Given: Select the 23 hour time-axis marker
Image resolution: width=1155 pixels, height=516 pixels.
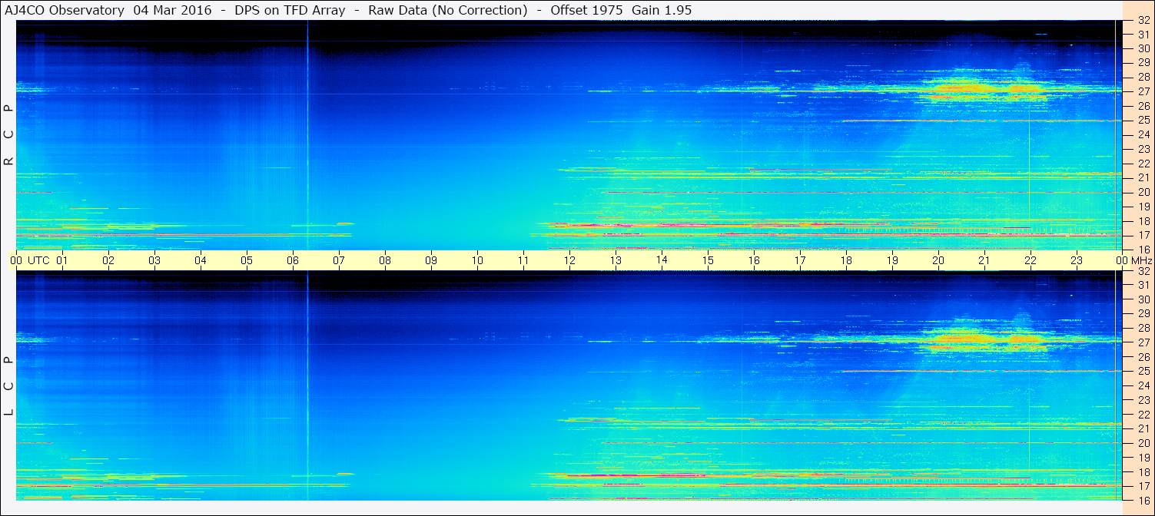Looking at the screenshot, I should coord(1077,260).
